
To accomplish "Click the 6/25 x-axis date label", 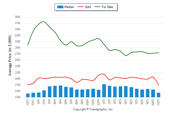I will click(x=132, y=102).
